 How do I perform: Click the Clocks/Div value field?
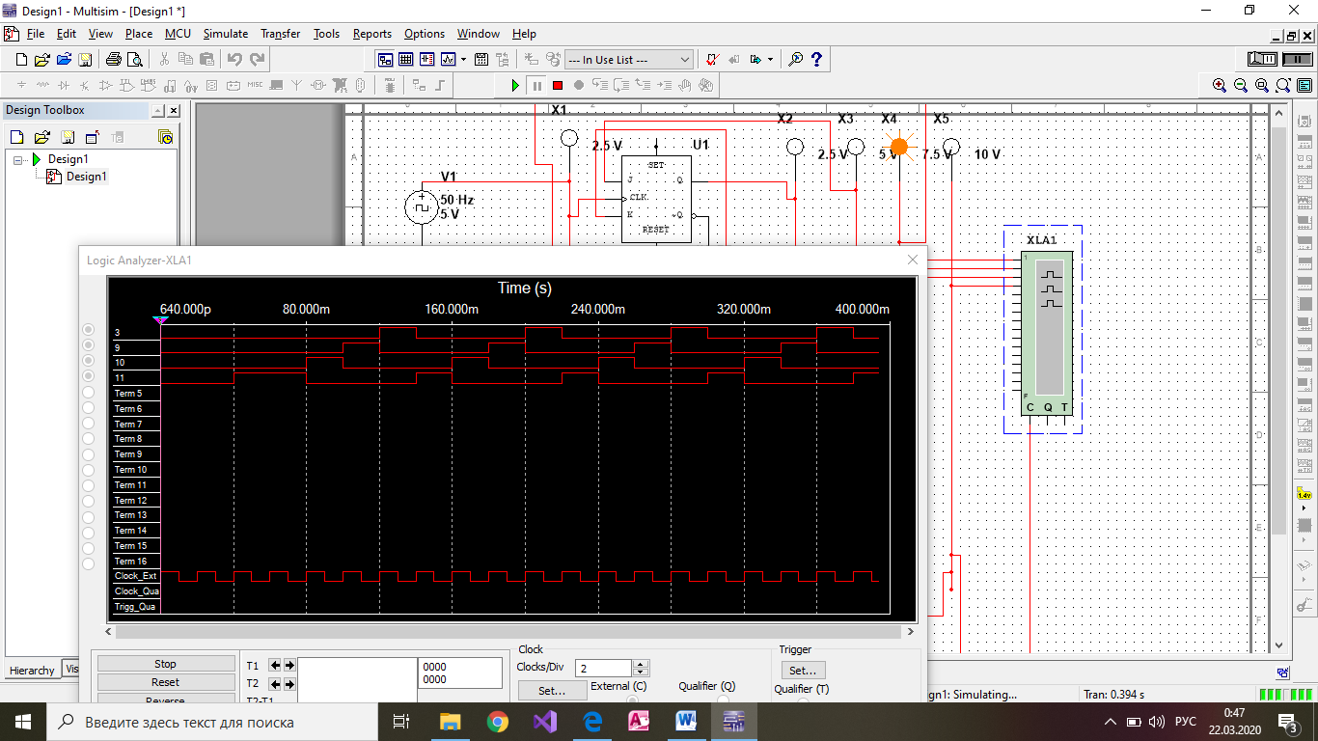click(x=604, y=668)
